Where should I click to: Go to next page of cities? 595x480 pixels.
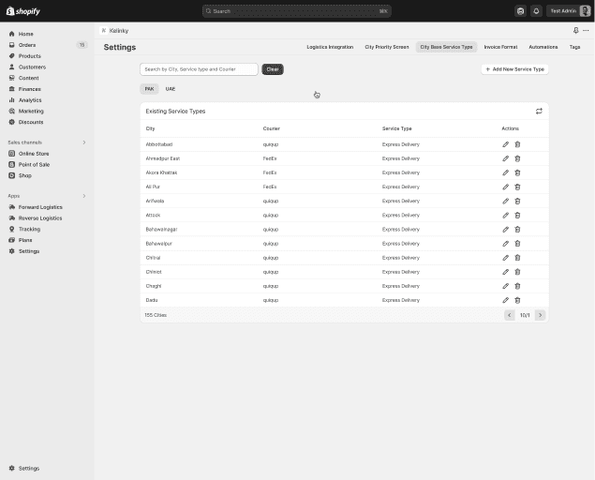(x=541, y=315)
